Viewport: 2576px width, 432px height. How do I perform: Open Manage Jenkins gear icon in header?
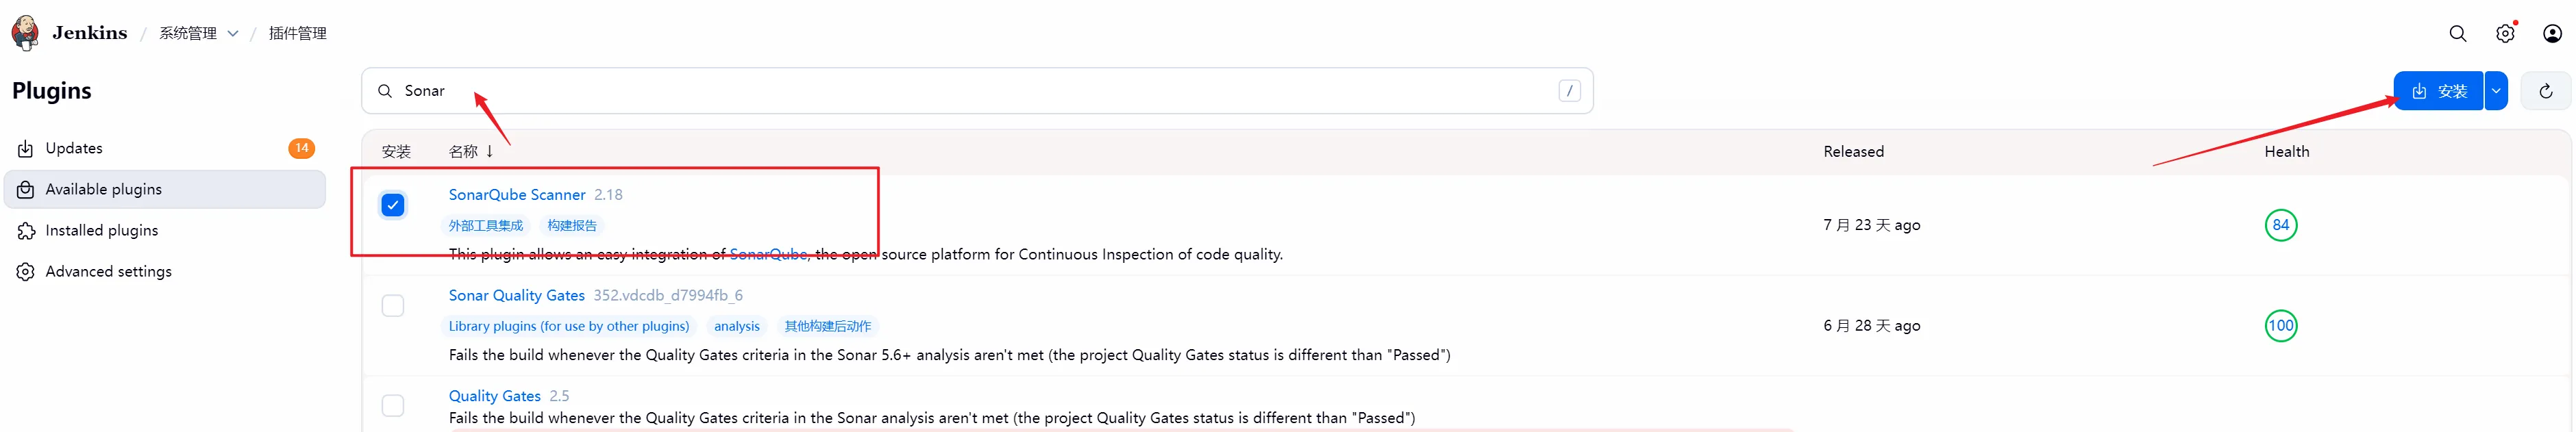point(2505,34)
